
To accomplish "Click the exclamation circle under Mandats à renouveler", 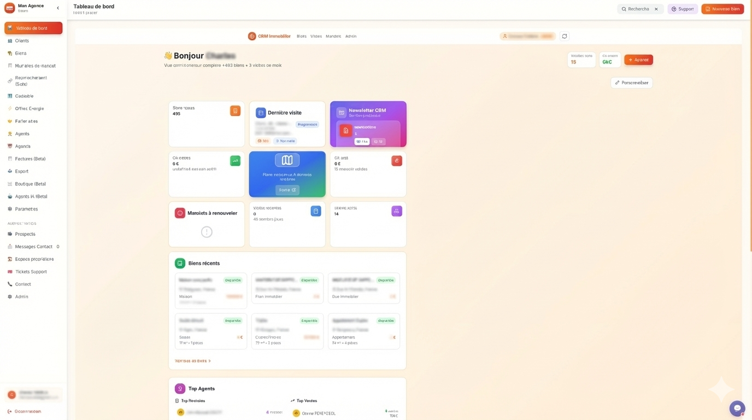I will click(207, 232).
